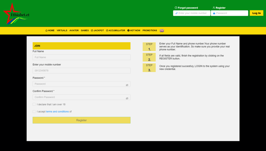Select the mobile number field in the form

[82, 71]
